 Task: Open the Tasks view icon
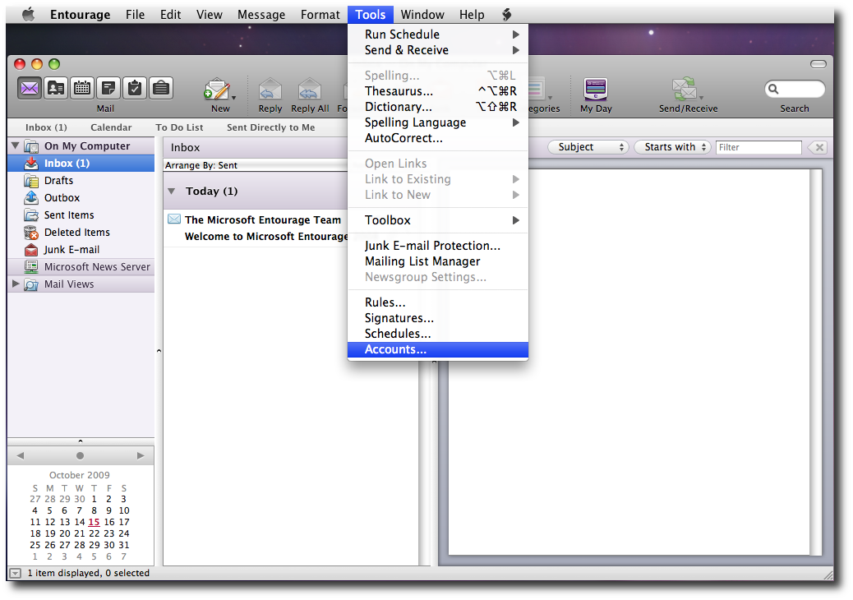tap(135, 88)
